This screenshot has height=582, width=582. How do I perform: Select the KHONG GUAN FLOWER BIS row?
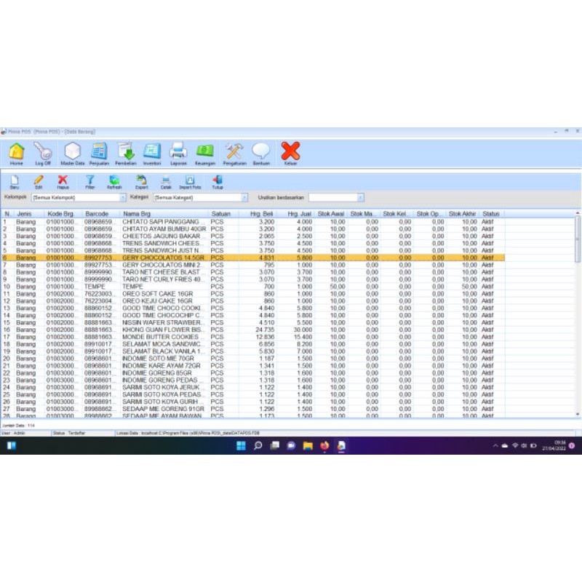pos(252,330)
